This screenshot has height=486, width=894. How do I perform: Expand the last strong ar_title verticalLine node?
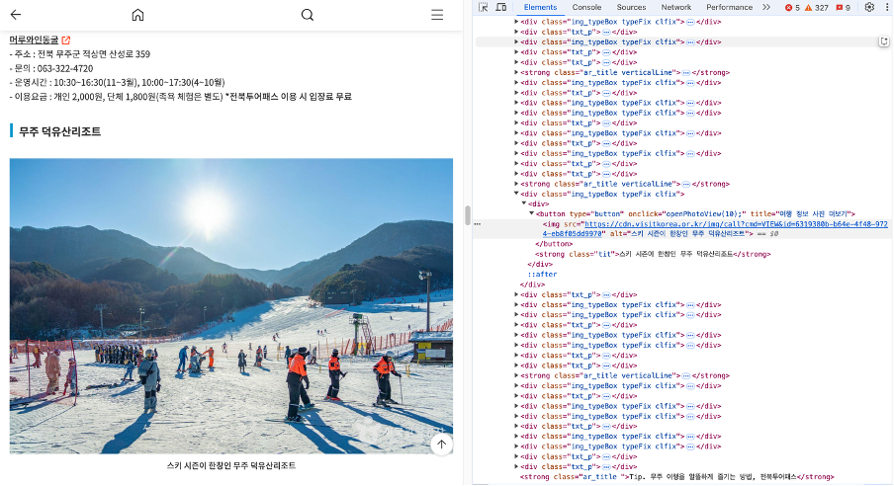pyautogui.click(x=516, y=375)
